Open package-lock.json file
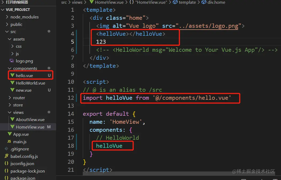 (x=28, y=171)
